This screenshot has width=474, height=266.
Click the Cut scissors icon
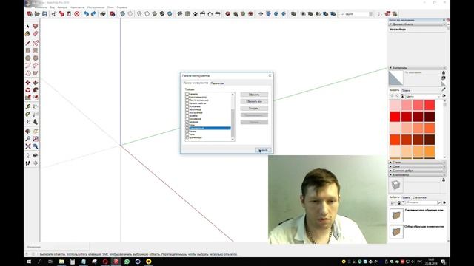pyautogui.click(x=54, y=14)
